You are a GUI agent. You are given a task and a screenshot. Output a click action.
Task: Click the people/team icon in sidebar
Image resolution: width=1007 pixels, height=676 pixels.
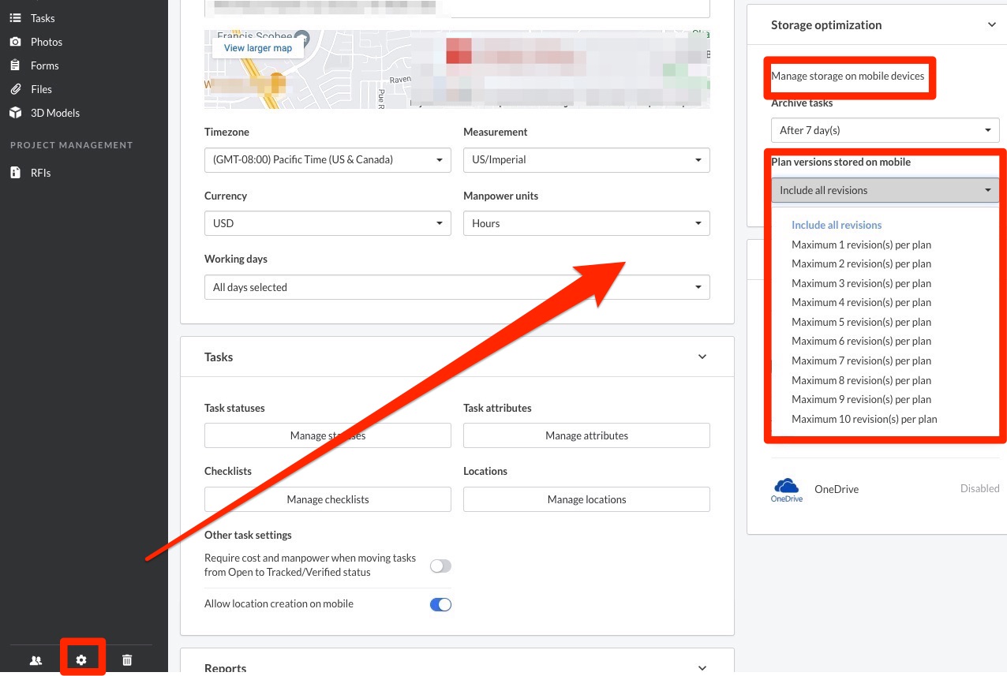(36, 660)
